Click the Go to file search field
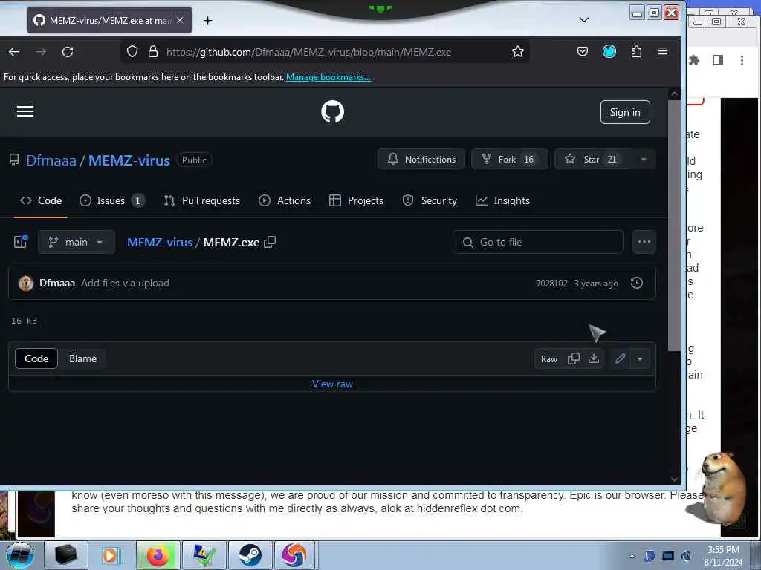The image size is (761, 570). 538,242
